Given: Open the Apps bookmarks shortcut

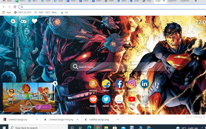Looking at the screenshot, I should 7,12.
